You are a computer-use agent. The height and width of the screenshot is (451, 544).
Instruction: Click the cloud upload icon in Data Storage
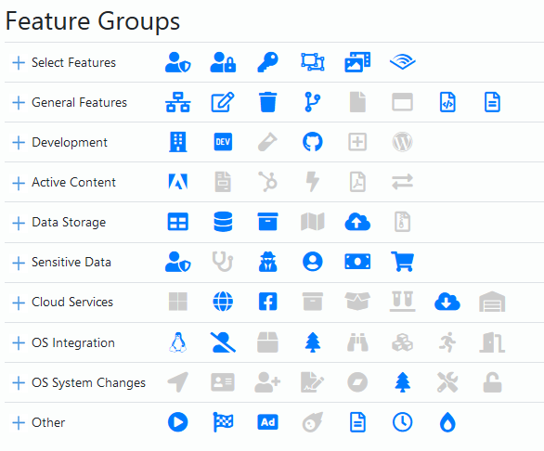[357, 222]
